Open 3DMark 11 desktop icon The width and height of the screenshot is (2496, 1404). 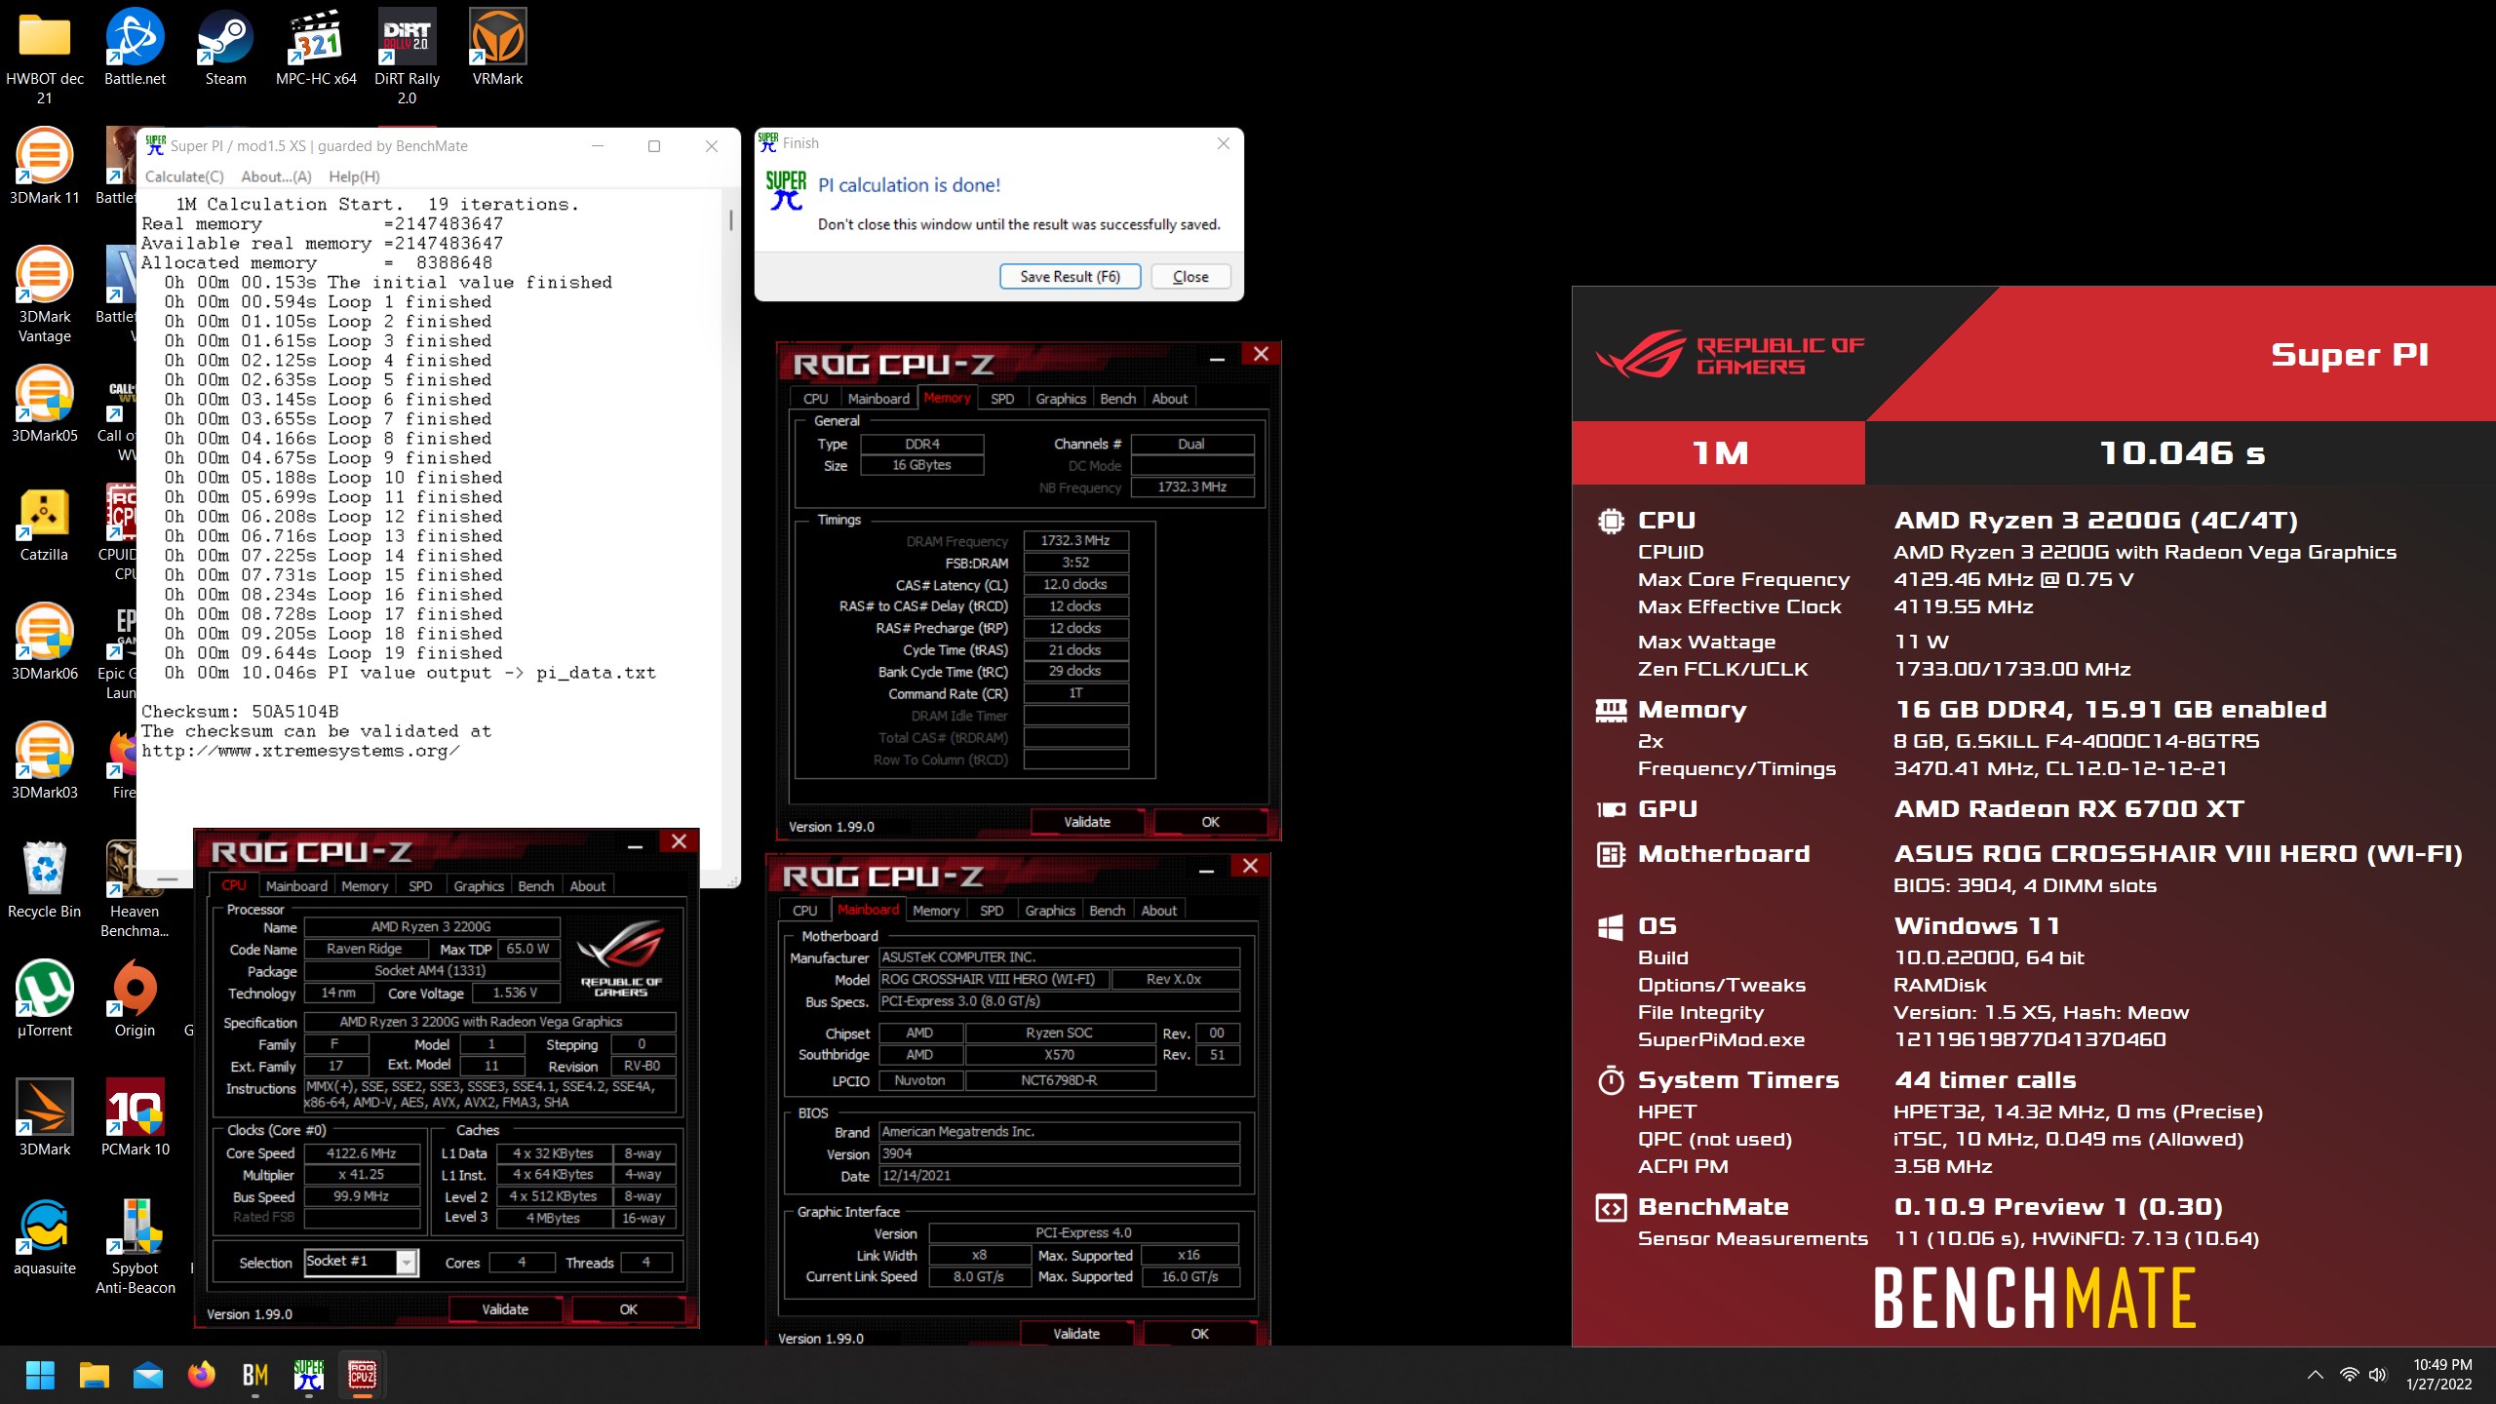pyautogui.click(x=45, y=167)
